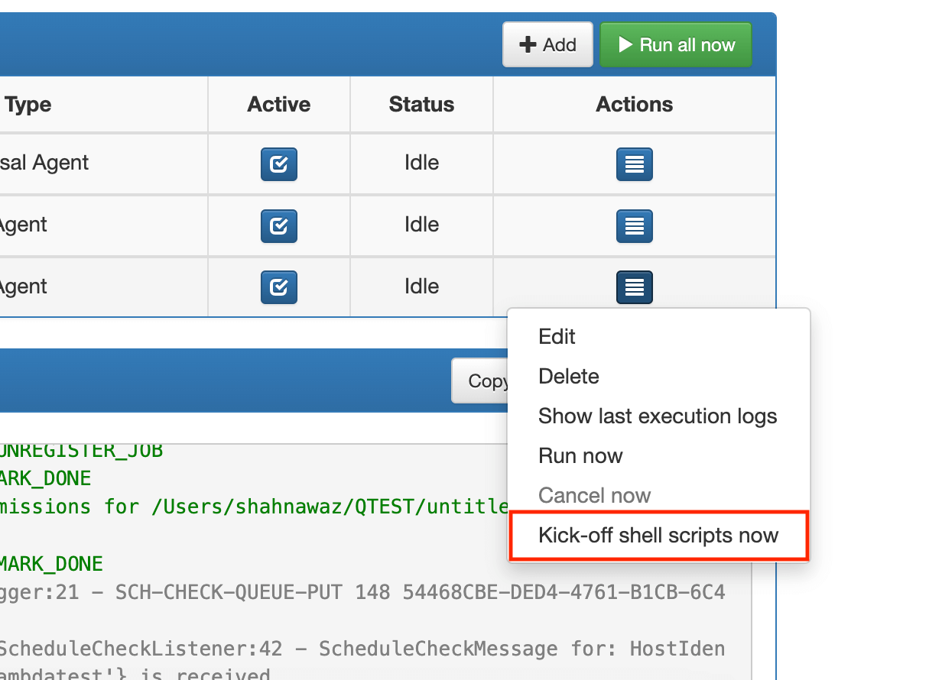Select Kick-off shell scripts now

(x=659, y=535)
